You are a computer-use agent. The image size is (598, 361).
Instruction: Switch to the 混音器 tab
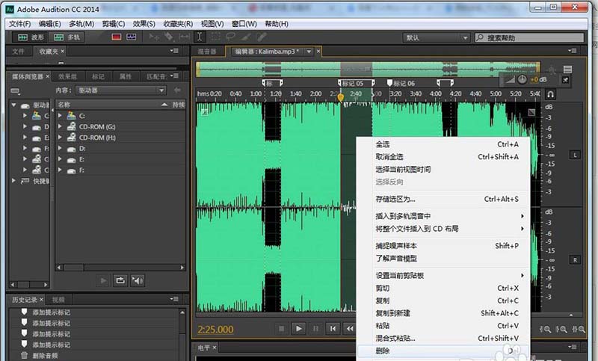point(207,52)
